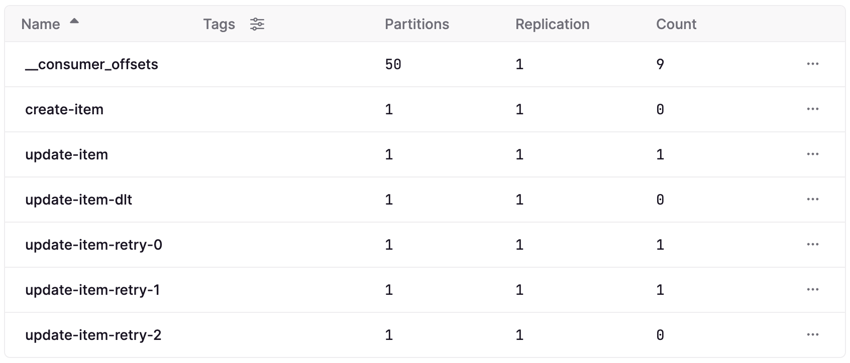Open actions menu for update-item-retry-2
Viewport: 850px width, 363px height.
click(x=812, y=335)
